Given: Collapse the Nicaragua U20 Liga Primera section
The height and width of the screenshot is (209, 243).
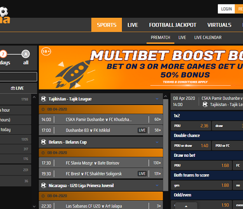Looking at the screenshot, I should [x=157, y=186].
